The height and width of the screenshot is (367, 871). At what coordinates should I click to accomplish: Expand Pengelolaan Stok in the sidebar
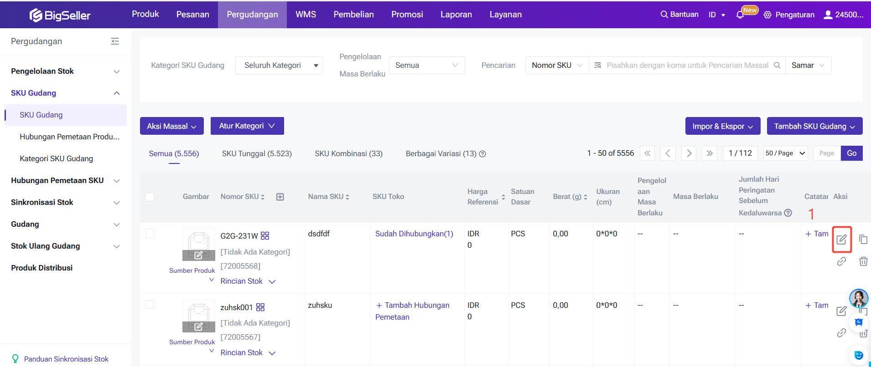65,71
